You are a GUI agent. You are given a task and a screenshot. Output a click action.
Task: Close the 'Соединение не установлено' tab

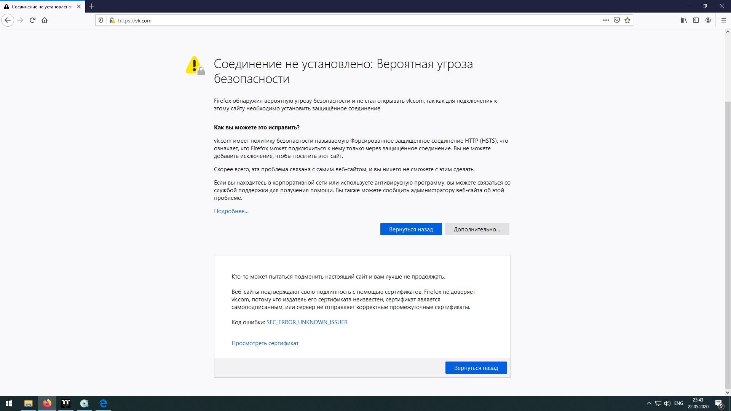point(79,6)
